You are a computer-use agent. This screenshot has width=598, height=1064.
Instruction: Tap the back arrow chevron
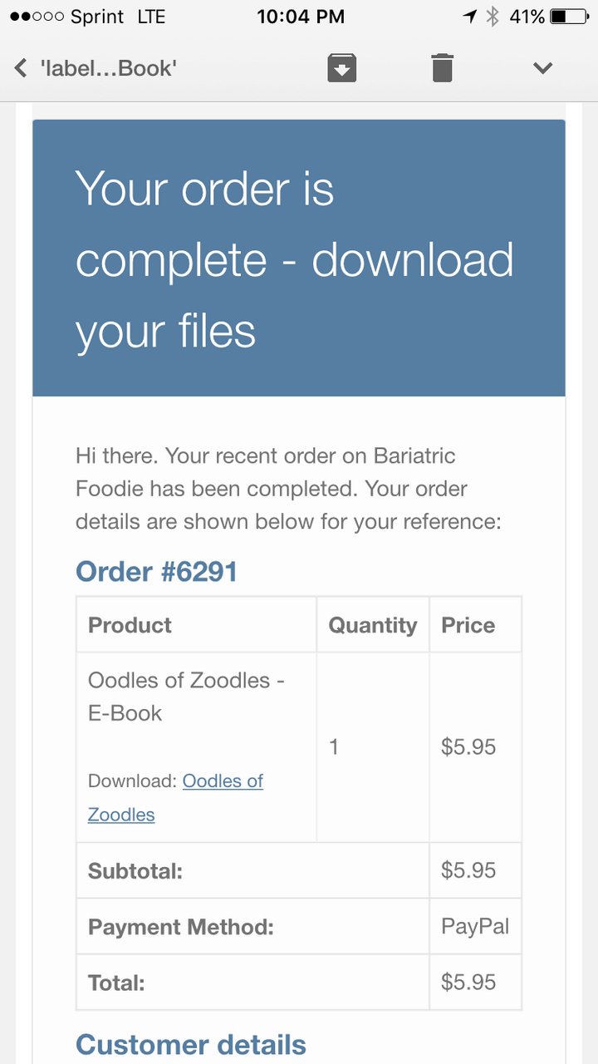(x=22, y=67)
